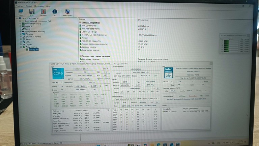The image size is (259, 146).
Task: Launch Driver Update from the toolbar
Action: pyautogui.click(x=67, y=12)
